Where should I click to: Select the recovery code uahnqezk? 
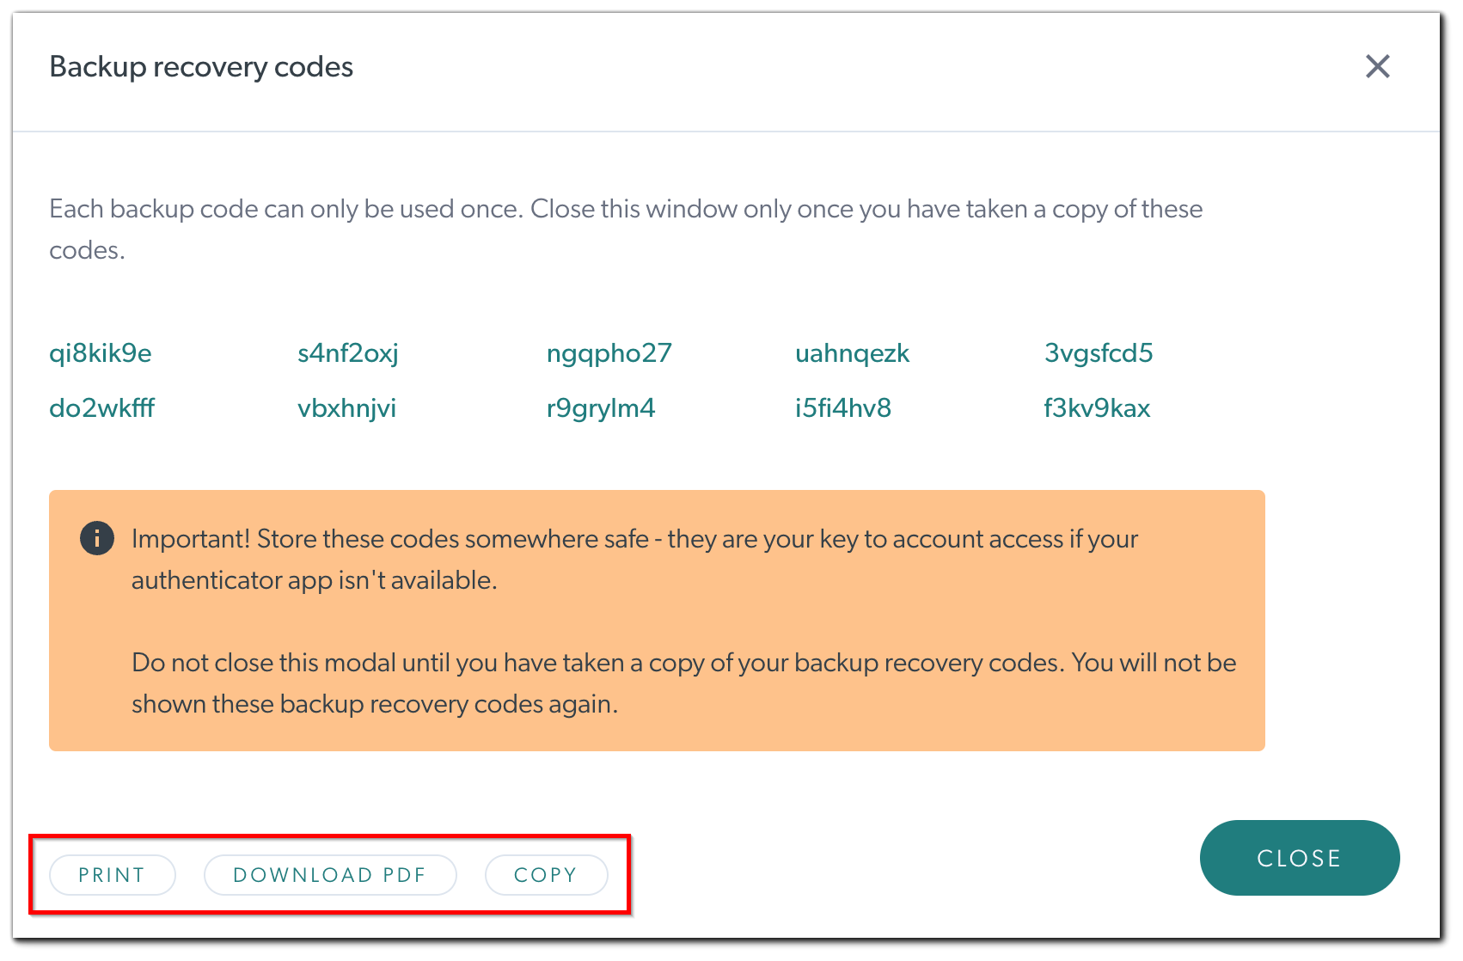point(852,352)
